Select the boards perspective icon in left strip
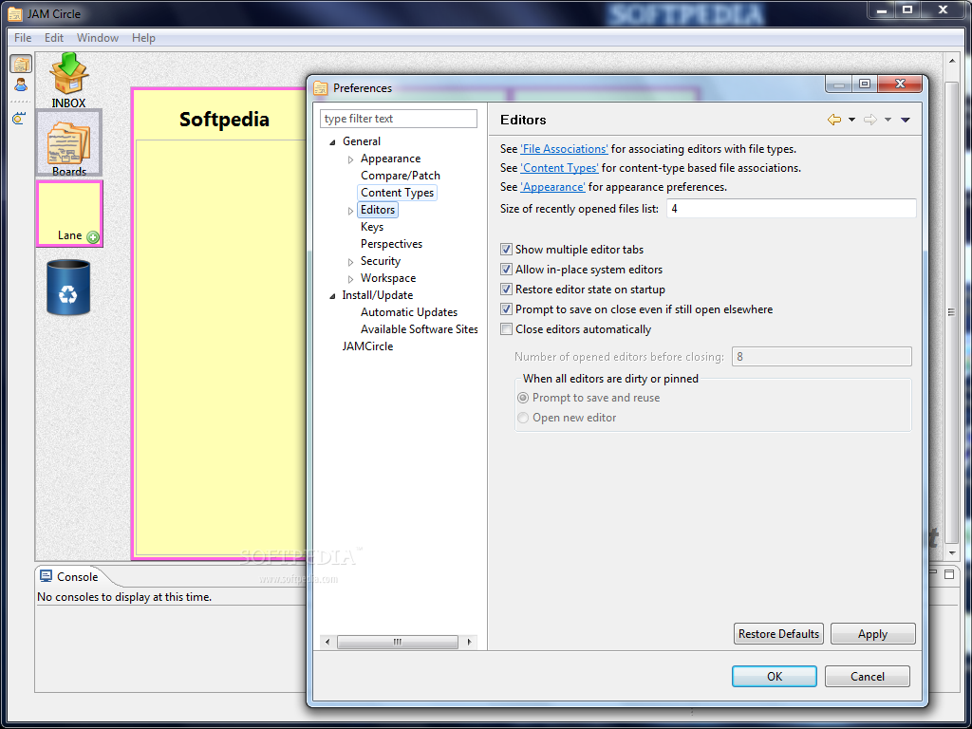The image size is (972, 729). [21, 64]
